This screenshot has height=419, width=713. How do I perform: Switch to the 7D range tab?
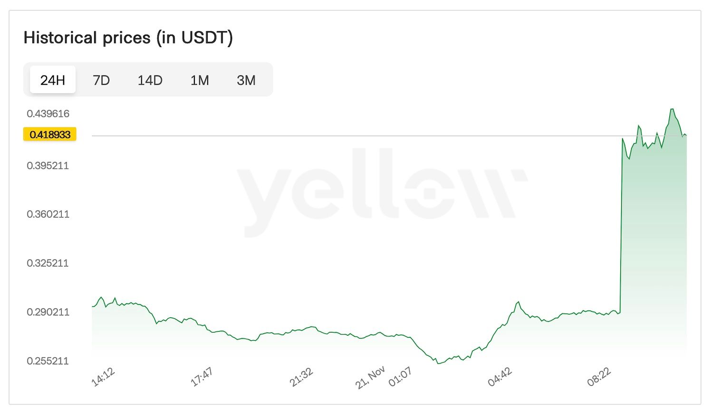click(x=101, y=80)
